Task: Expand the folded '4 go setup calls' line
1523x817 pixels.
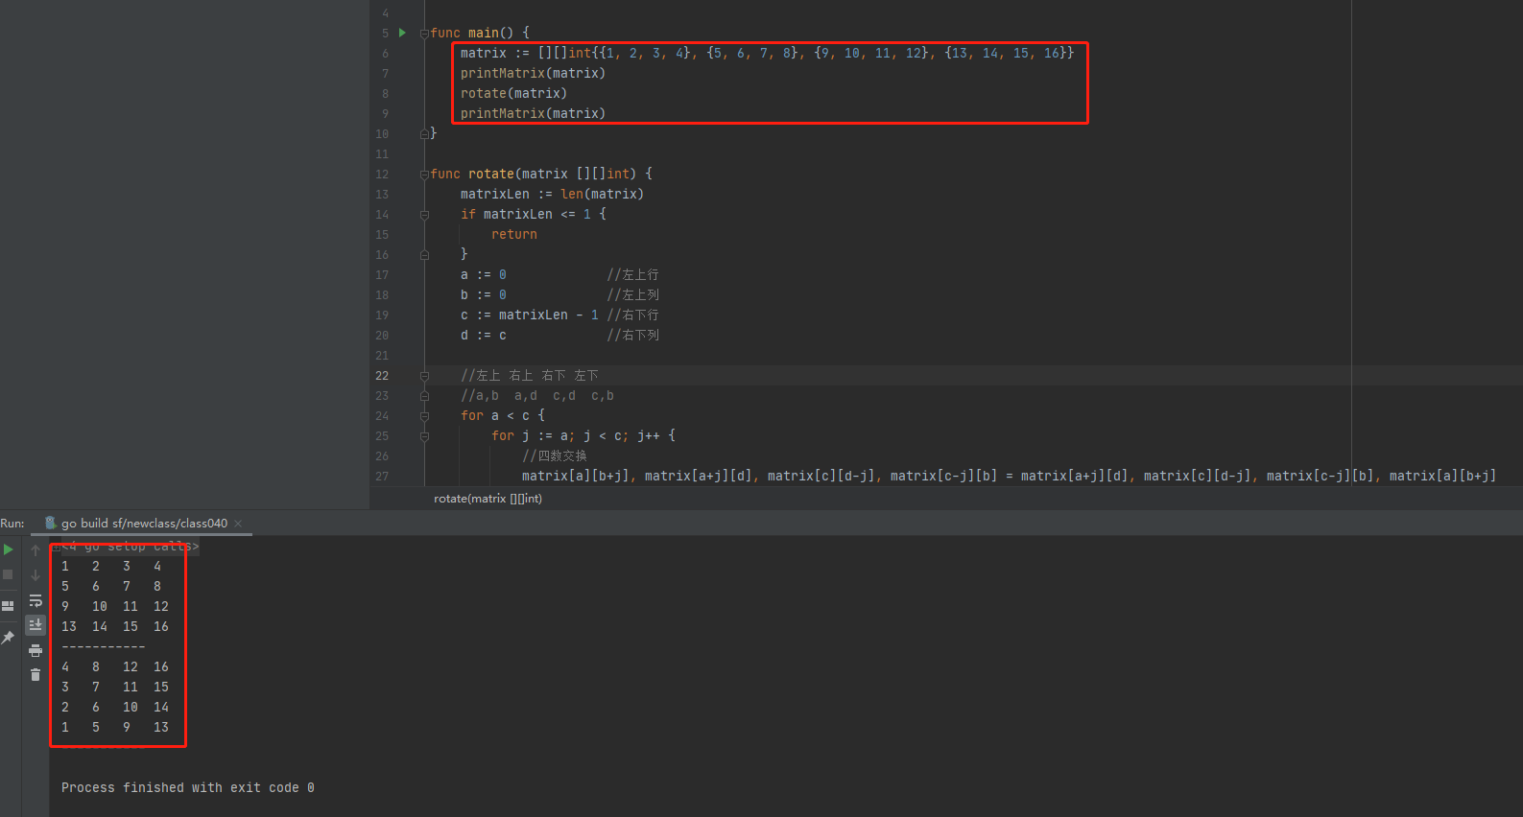Action: (56, 547)
